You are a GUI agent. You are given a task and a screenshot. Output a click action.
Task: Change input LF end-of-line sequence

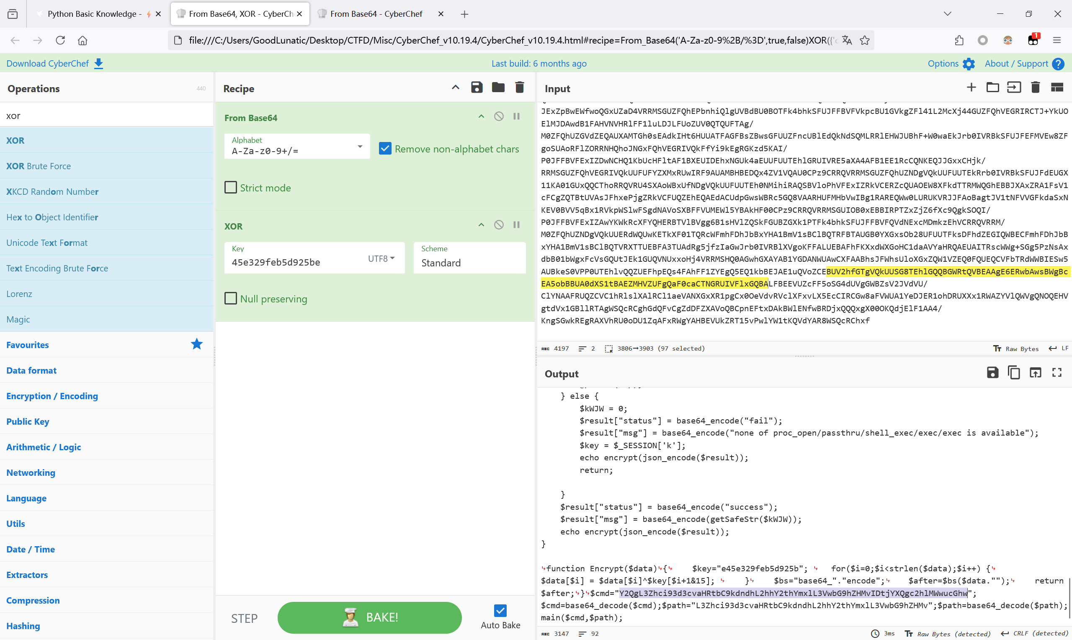[x=1059, y=348]
